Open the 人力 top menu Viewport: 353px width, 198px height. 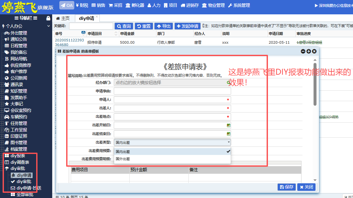[154, 6]
